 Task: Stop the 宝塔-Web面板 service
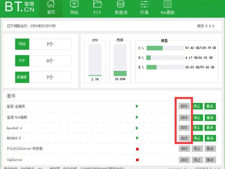coord(197,117)
